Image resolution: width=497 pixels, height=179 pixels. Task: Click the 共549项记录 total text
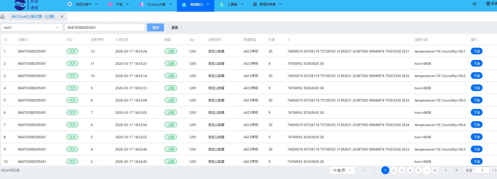coord(10,170)
